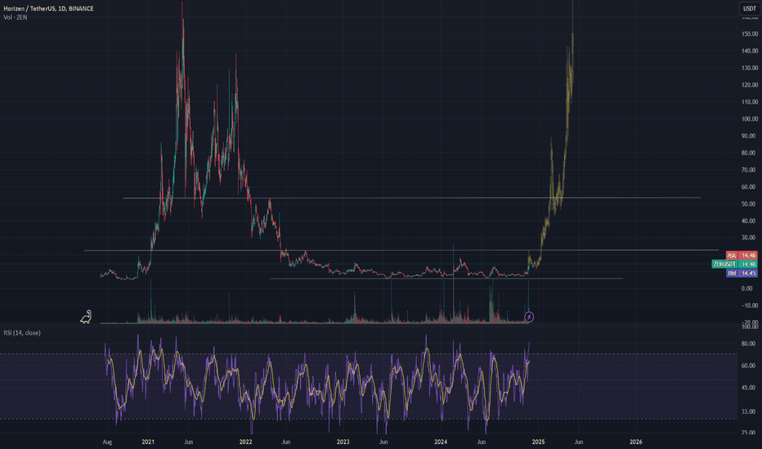Click the purple lightning bolt event icon
Screen dimensions: 762x449
coord(529,317)
